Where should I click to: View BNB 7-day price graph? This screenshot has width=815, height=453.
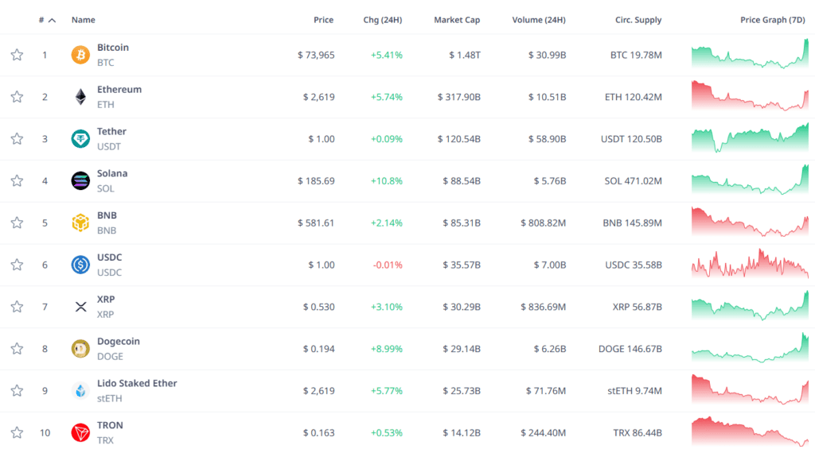[x=750, y=222]
